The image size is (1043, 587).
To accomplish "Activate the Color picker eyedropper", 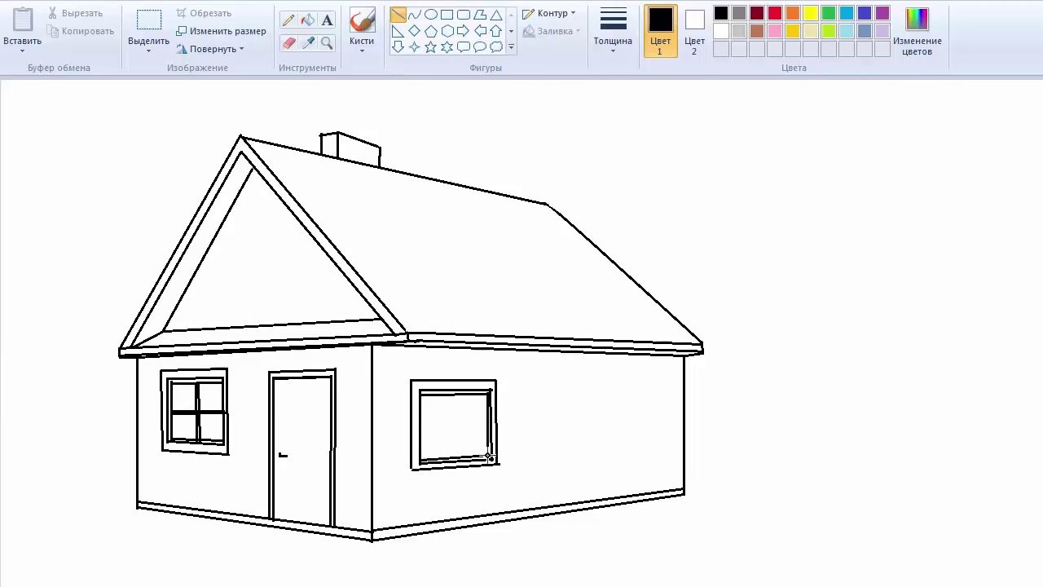I will [307, 42].
